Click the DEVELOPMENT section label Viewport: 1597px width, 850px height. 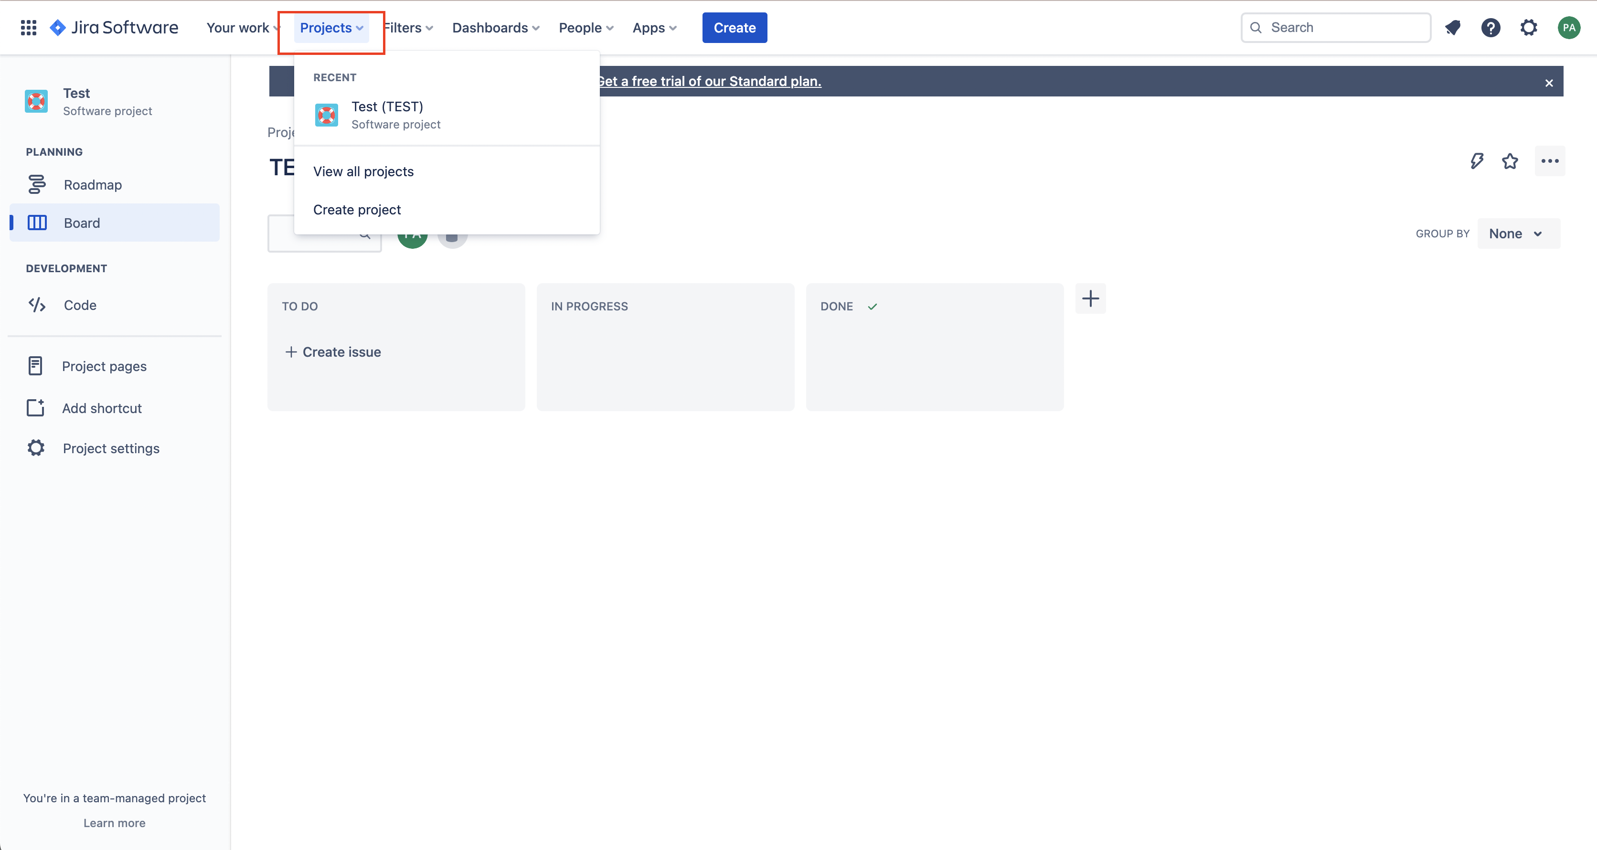pyautogui.click(x=66, y=268)
